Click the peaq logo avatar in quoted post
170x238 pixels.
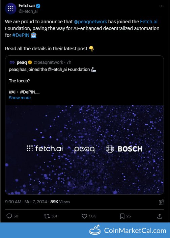click(x=12, y=62)
